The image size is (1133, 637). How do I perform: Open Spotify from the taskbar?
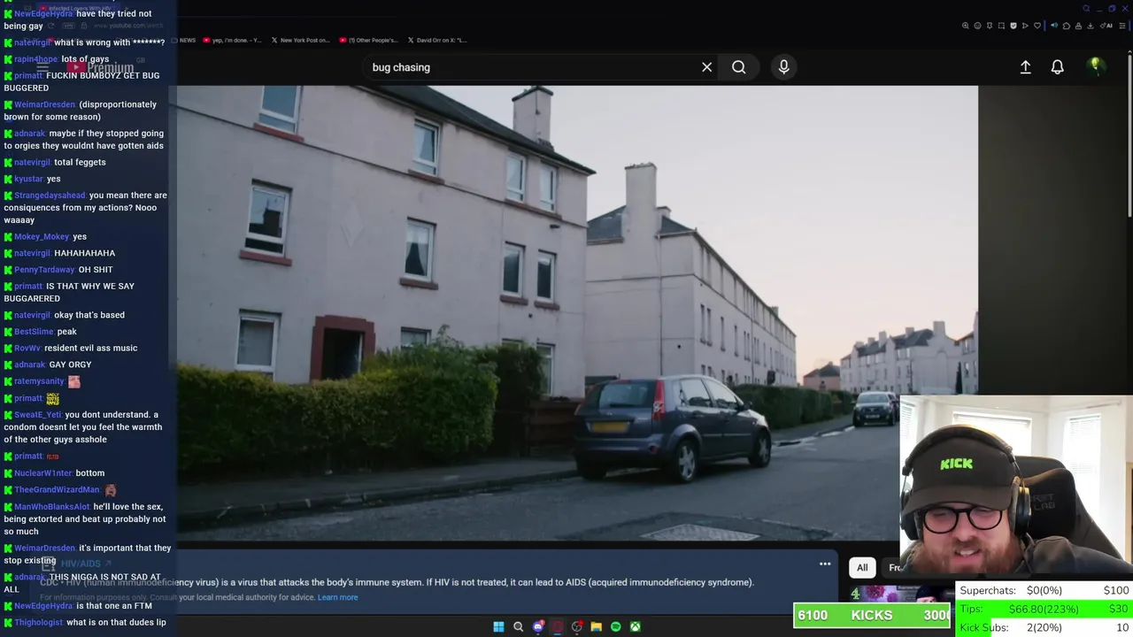pyautogui.click(x=615, y=626)
